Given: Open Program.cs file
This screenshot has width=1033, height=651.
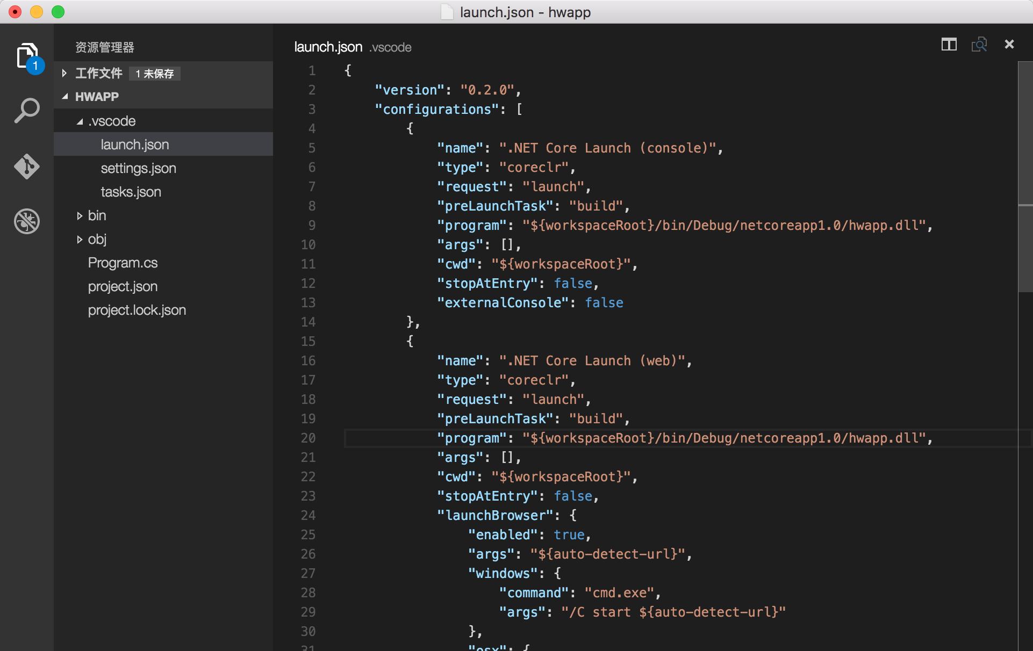Looking at the screenshot, I should [163, 263].
